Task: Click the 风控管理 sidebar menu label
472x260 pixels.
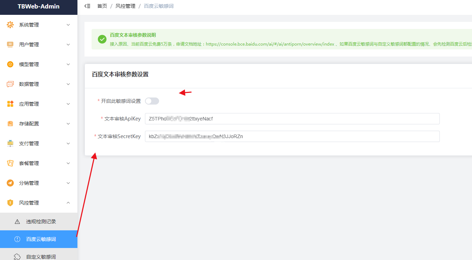Action: 29,203
